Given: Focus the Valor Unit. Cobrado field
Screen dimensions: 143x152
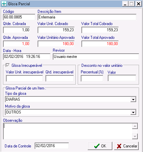Looking at the screenshot, I should [x=56, y=30].
